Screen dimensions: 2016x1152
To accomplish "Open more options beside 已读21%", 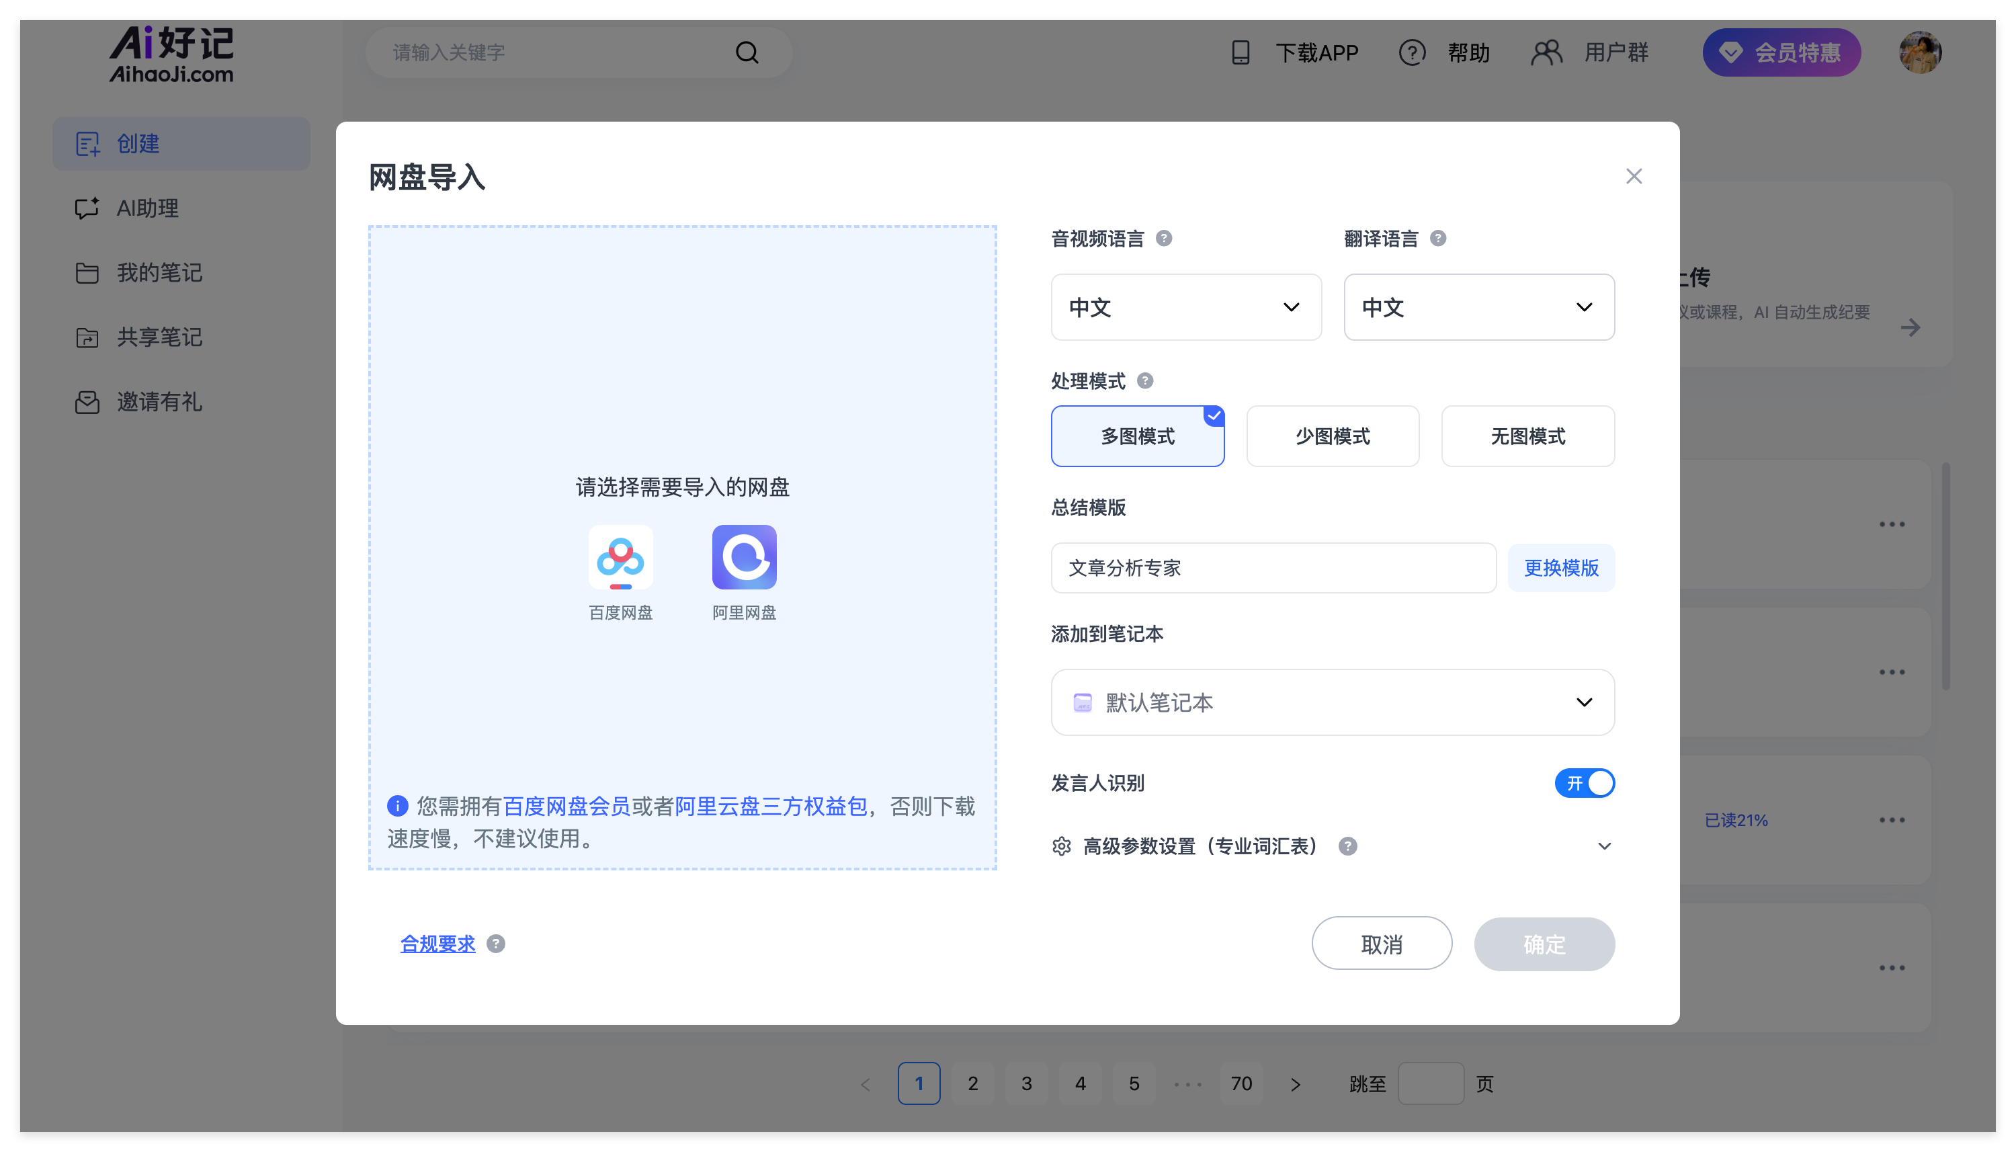I will pyautogui.click(x=1891, y=820).
